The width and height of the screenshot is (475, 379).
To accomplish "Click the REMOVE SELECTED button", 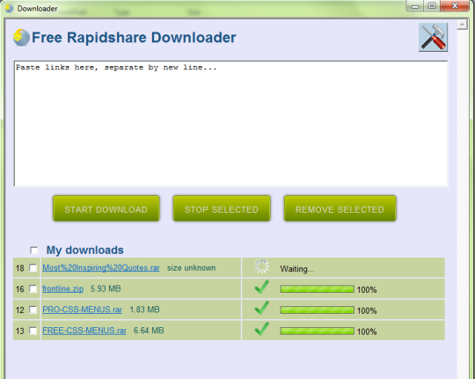I will [x=340, y=208].
